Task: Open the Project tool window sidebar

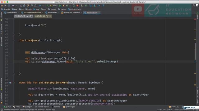Action: (1, 16)
